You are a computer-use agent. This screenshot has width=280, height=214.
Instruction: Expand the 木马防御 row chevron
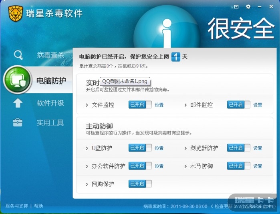(x=185, y=166)
